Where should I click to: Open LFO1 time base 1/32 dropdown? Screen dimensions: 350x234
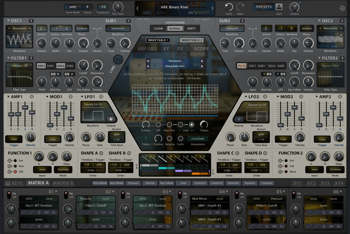116,140
